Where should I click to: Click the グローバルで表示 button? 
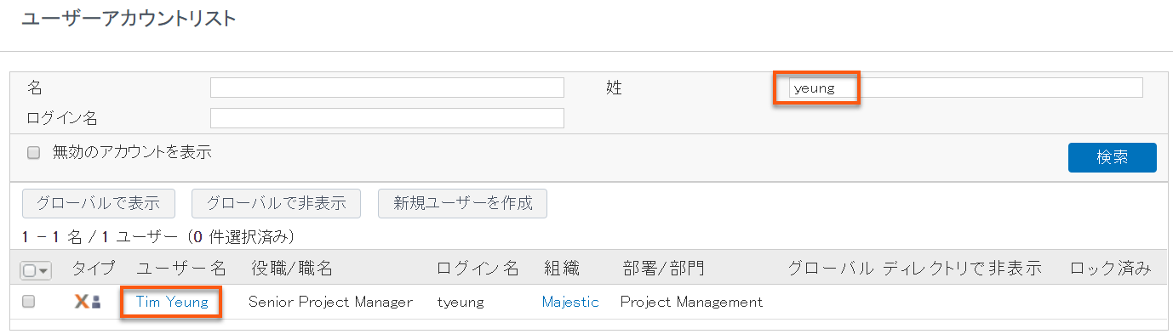pos(98,203)
